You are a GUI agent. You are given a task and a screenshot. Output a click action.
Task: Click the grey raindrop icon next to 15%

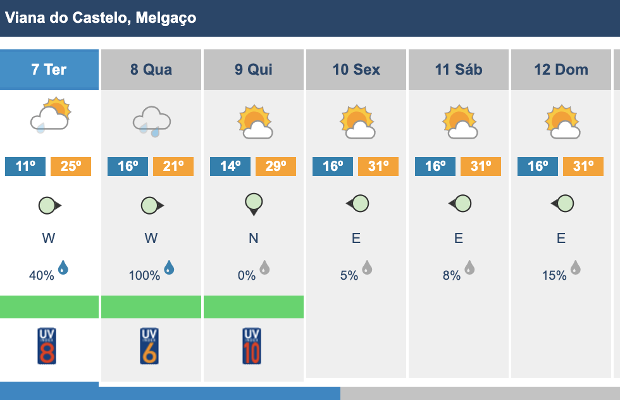(x=576, y=268)
